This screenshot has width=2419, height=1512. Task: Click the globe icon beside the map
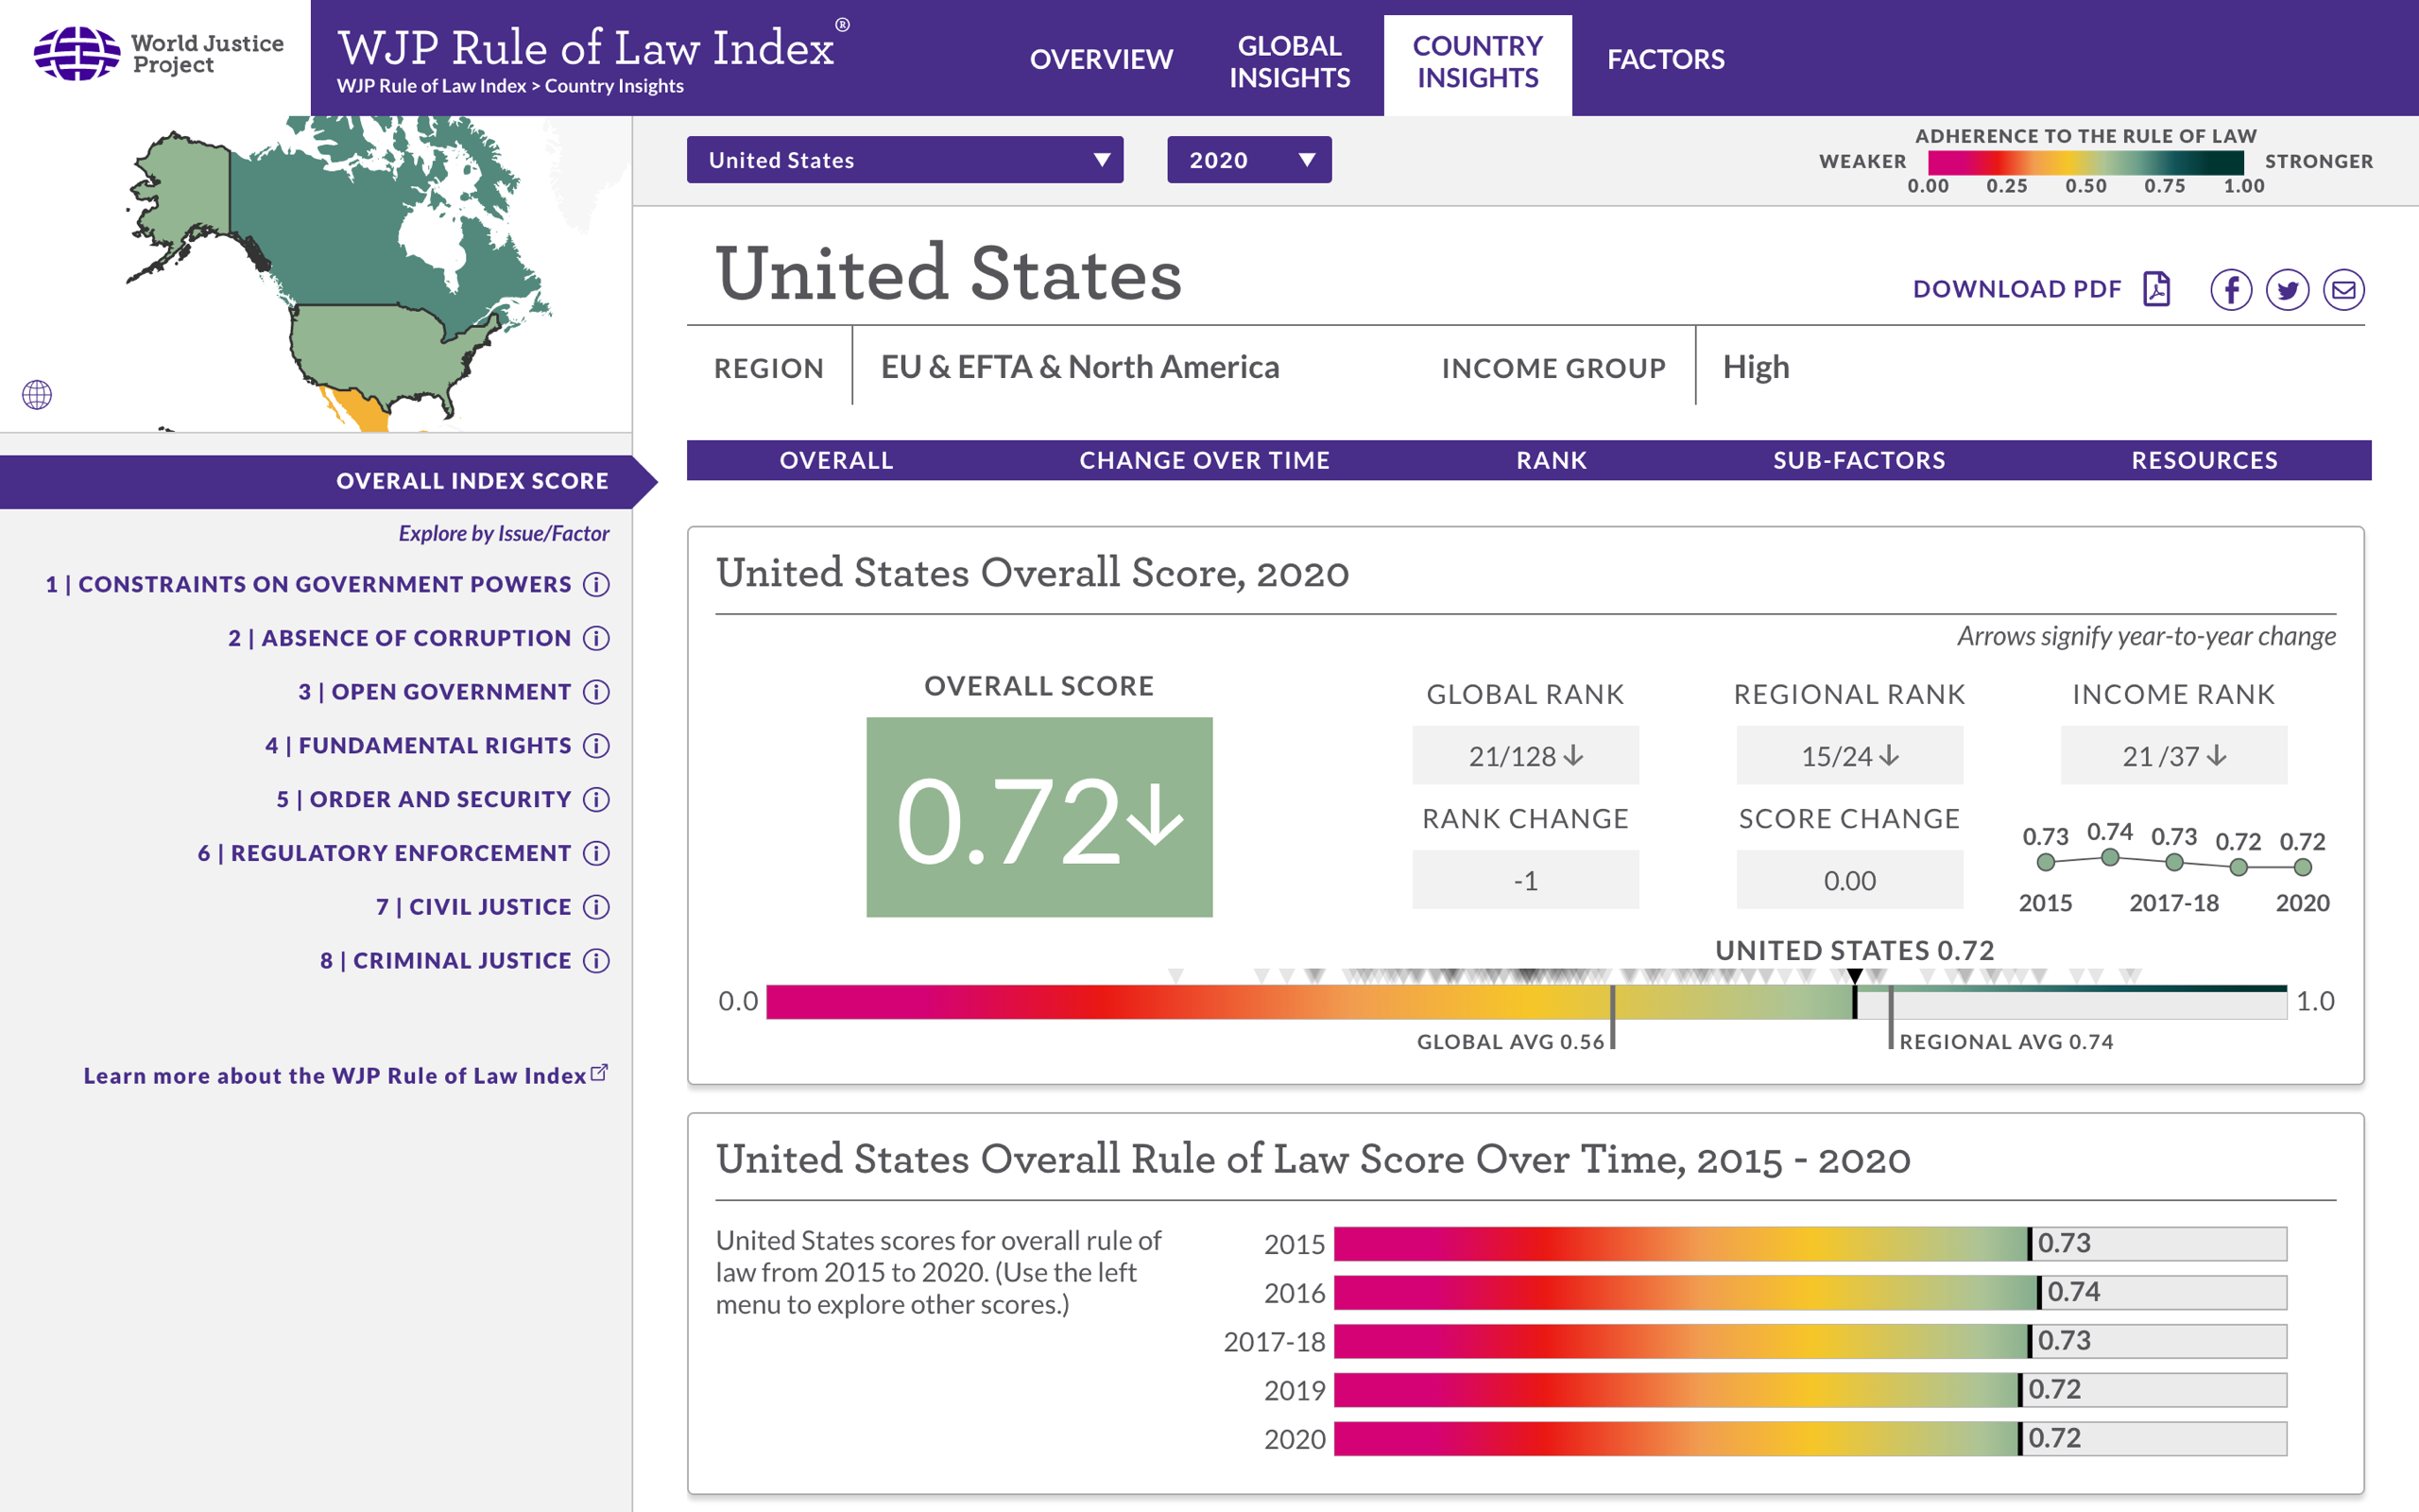pyautogui.click(x=37, y=395)
